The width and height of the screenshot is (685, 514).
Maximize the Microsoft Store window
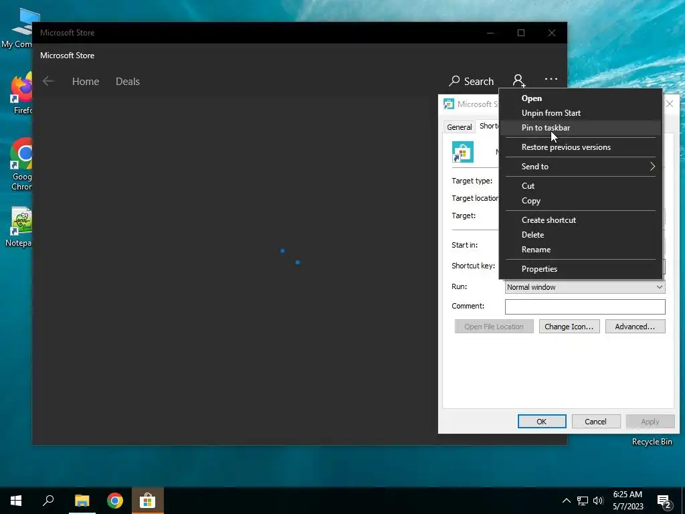[x=520, y=33]
